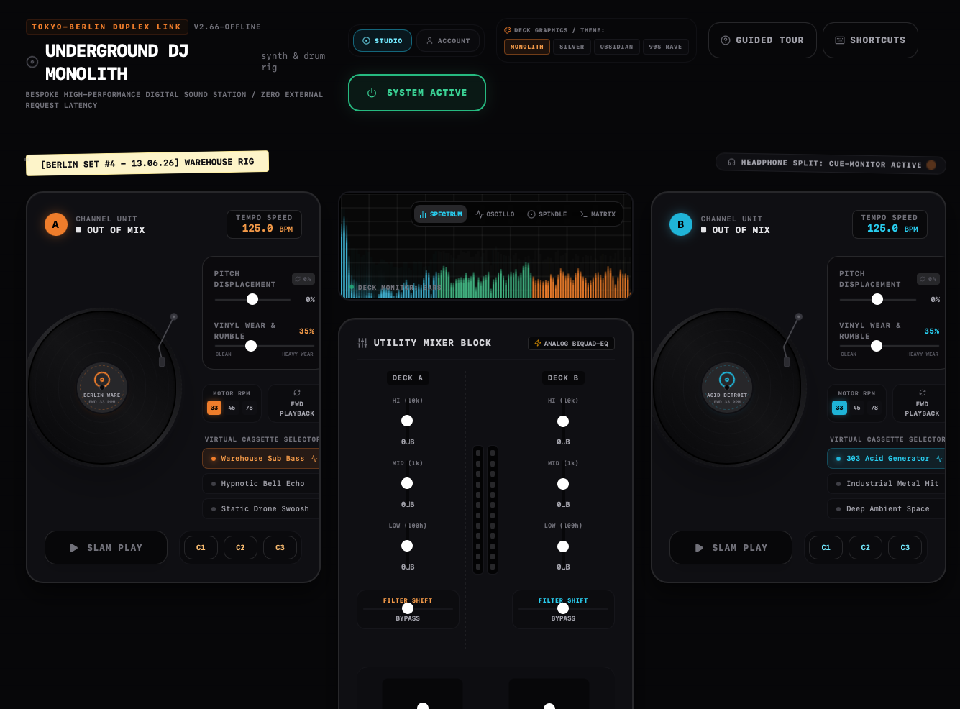The width and height of the screenshot is (960, 709).
Task: Adjust Deck A pitch displacement slider
Action: coord(252,299)
